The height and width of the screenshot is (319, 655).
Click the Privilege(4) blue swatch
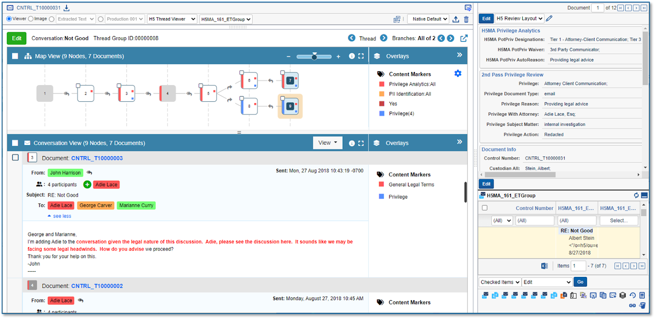point(382,114)
